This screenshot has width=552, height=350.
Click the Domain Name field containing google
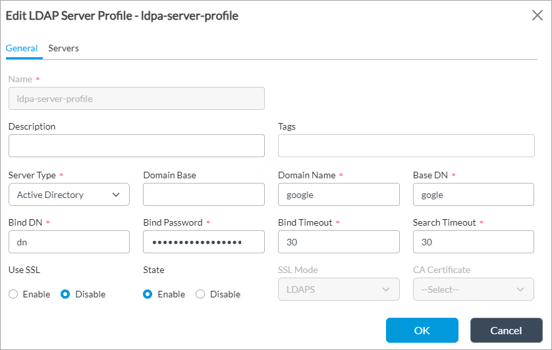[339, 195]
